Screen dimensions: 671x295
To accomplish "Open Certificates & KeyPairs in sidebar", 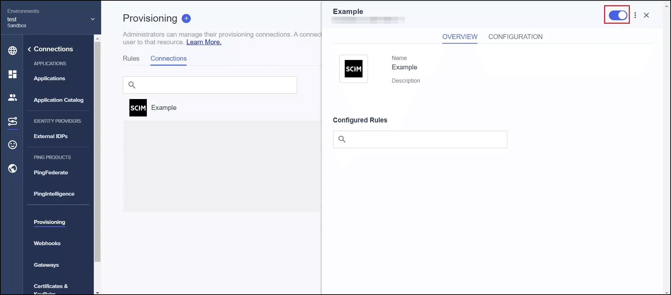I will click(x=51, y=289).
